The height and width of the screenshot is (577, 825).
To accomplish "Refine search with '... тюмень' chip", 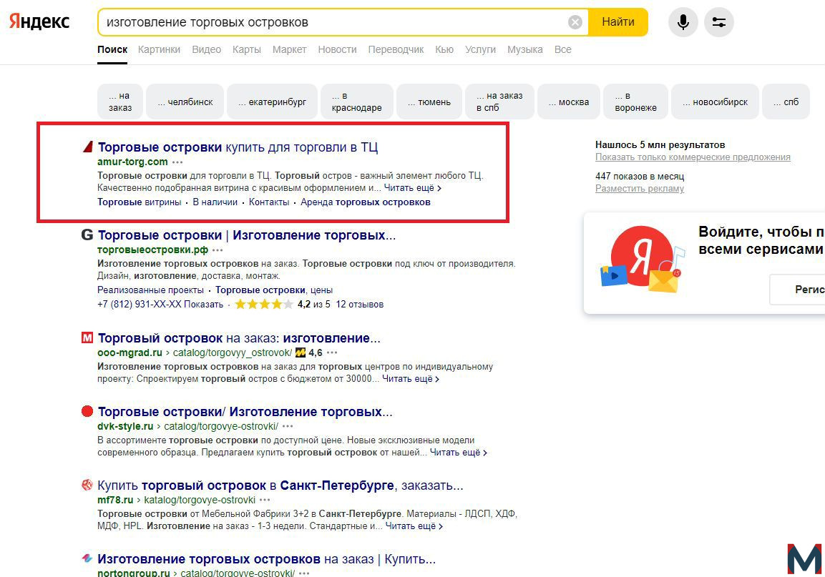I will pos(429,102).
